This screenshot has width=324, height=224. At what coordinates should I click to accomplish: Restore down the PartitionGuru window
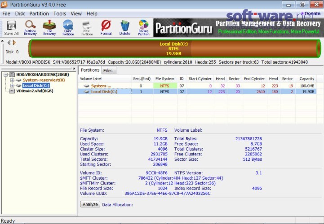coord(302,4)
